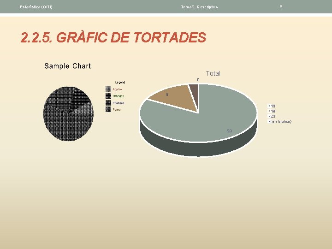Click the Oranges legend pattern swatch
Viewport: 332px width, 249px height.
(108, 96)
